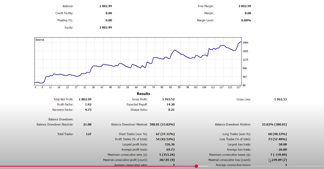Click the Sharpe Ratio value 0.21
This screenshot has height=169, width=324.
(172, 110)
